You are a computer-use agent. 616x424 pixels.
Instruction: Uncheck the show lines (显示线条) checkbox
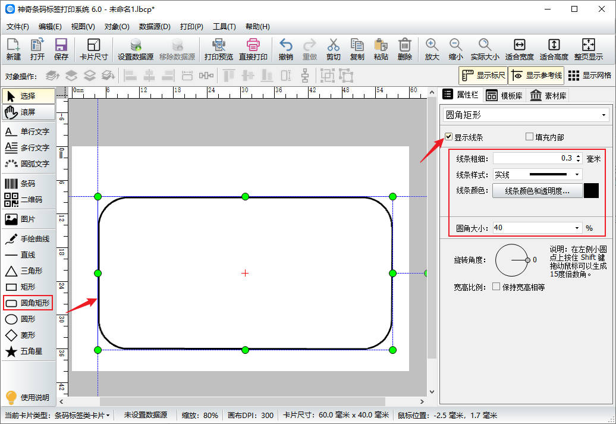449,137
